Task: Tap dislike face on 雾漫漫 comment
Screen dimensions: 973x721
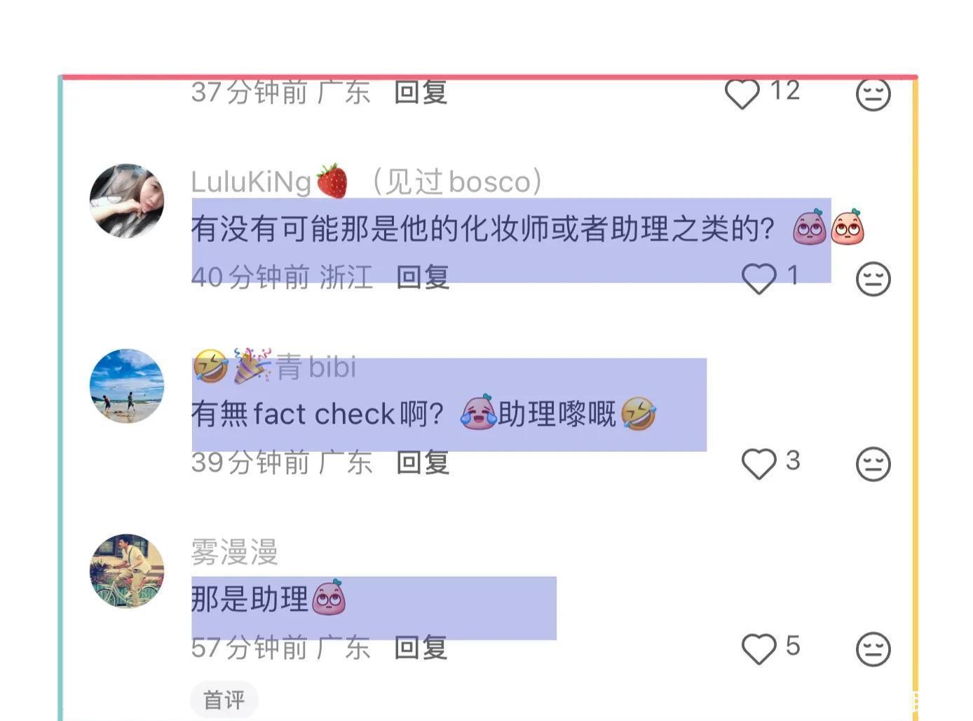Action: [x=873, y=649]
